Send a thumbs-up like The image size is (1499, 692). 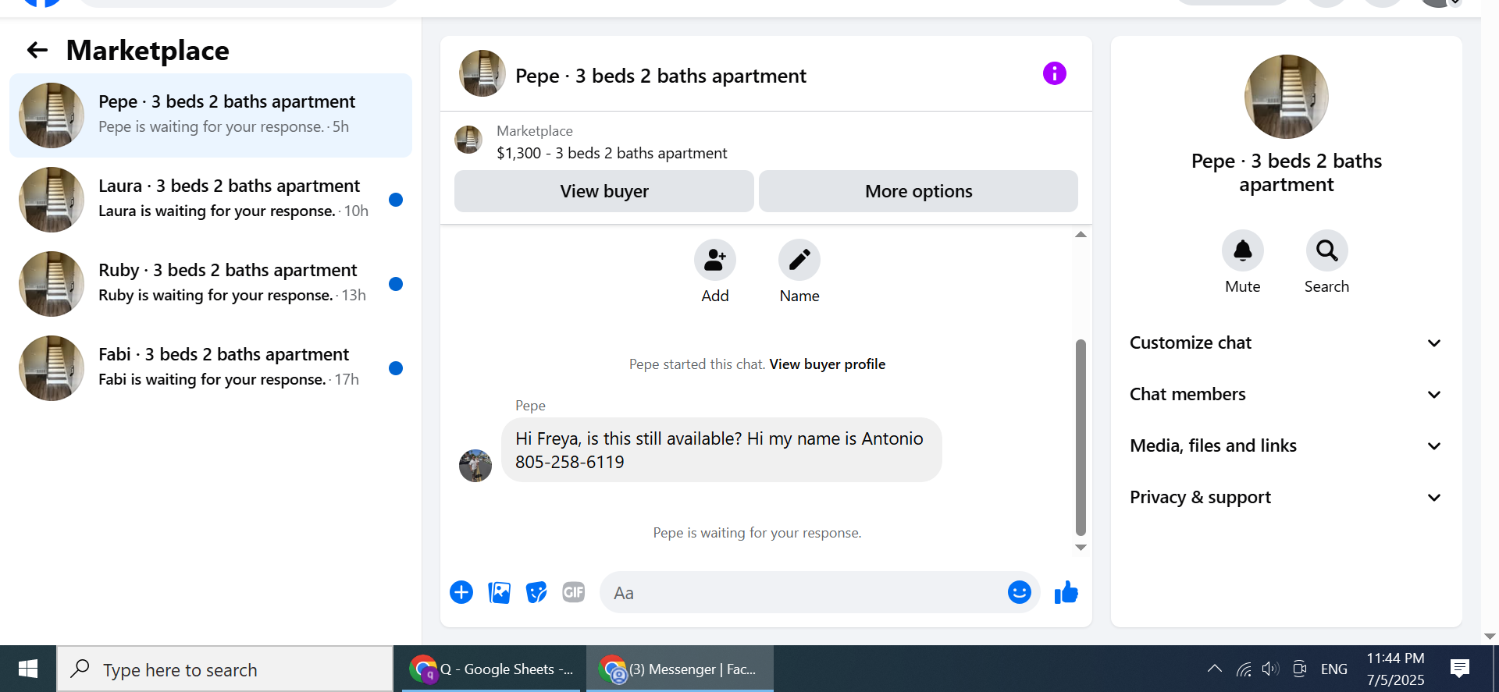click(1066, 593)
